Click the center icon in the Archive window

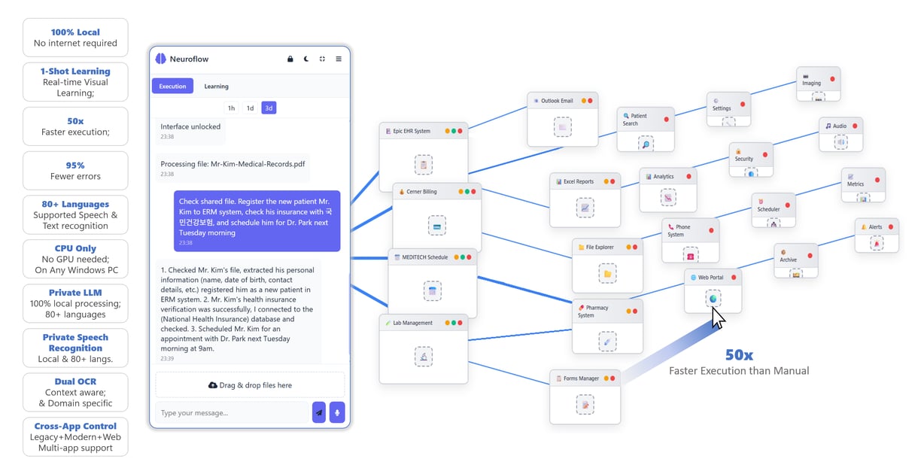[796, 274]
